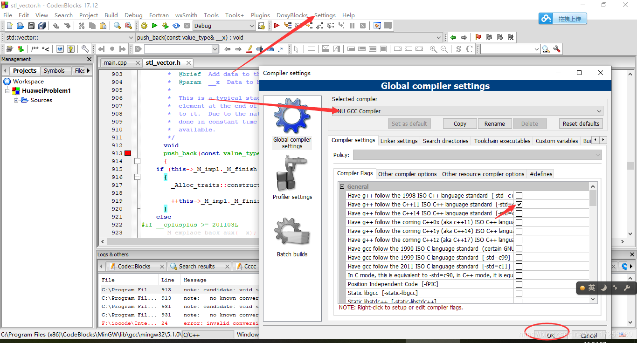
Task: Open the Plugins menu
Action: coord(260,15)
